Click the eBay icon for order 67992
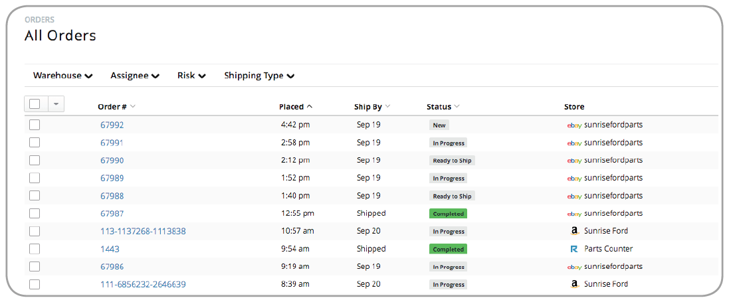This screenshot has height=302, width=729. [x=574, y=125]
